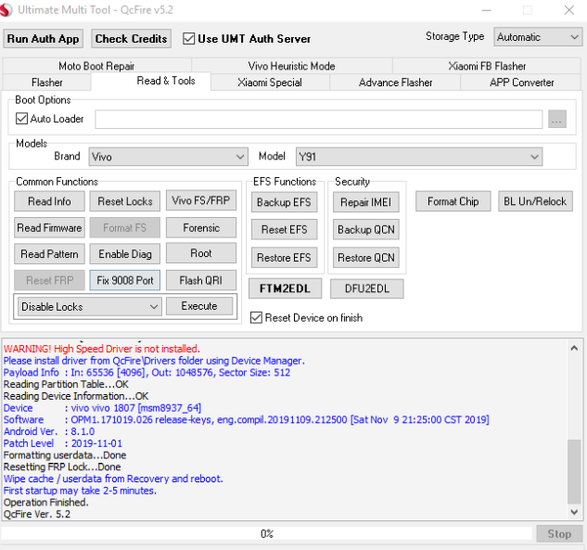
Task: Click Backup QCN button
Action: (x=365, y=229)
